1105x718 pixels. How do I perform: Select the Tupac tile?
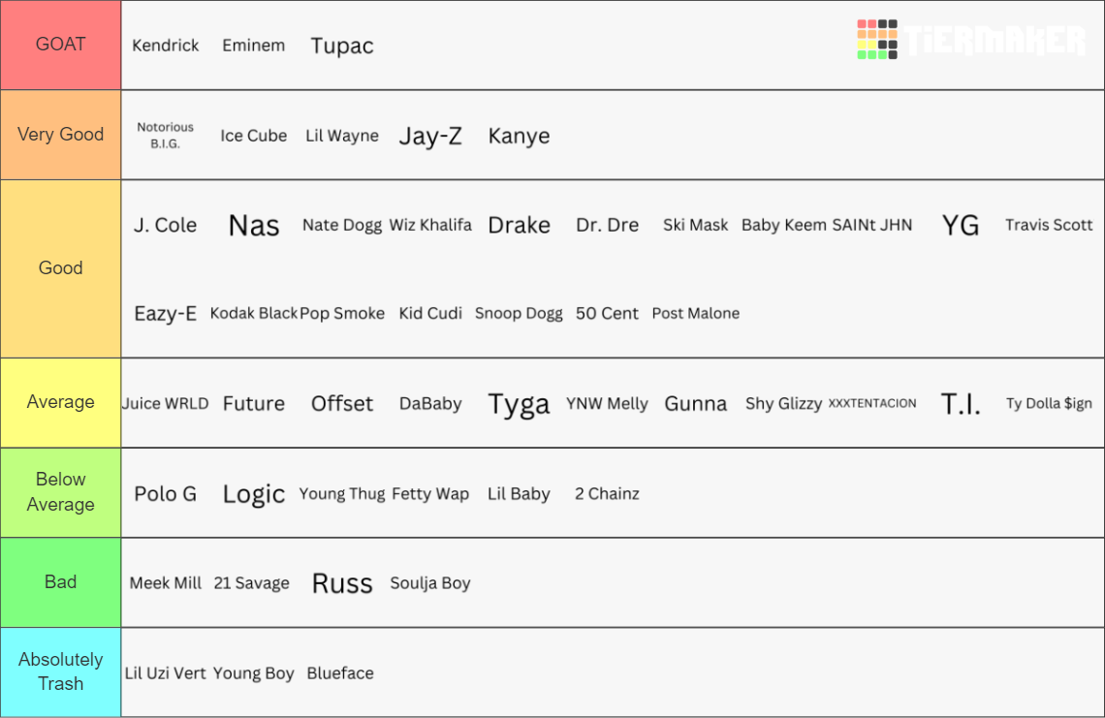[342, 46]
